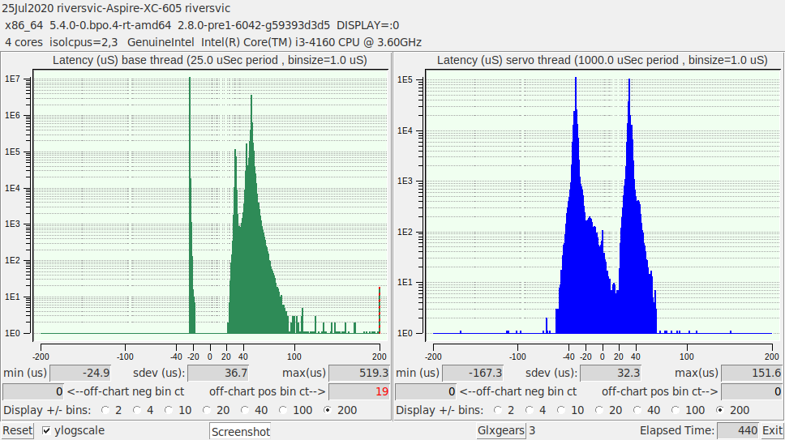Viewport: 785px width, 440px height.
Task: Select base thread display bins 10
Action: [169, 410]
